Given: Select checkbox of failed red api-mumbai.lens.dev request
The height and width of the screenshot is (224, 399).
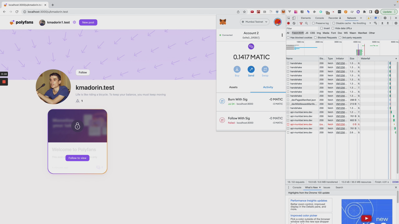Looking at the screenshot, I should click(288, 124).
